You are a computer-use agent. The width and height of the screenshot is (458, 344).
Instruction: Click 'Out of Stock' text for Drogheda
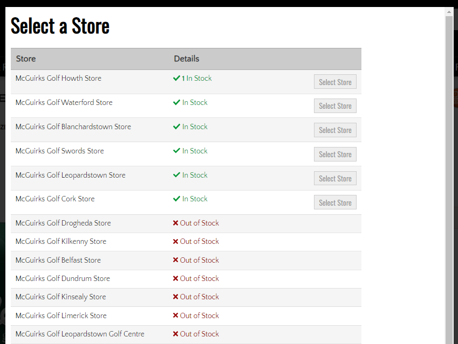point(199,223)
